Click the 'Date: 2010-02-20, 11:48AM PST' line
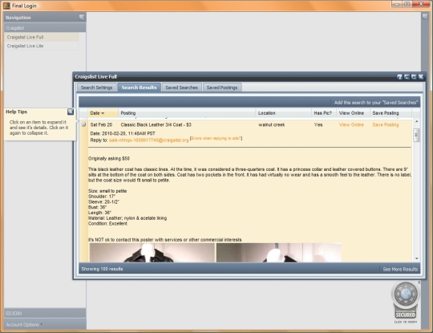Viewport: 433px width, 333px height. click(x=123, y=133)
